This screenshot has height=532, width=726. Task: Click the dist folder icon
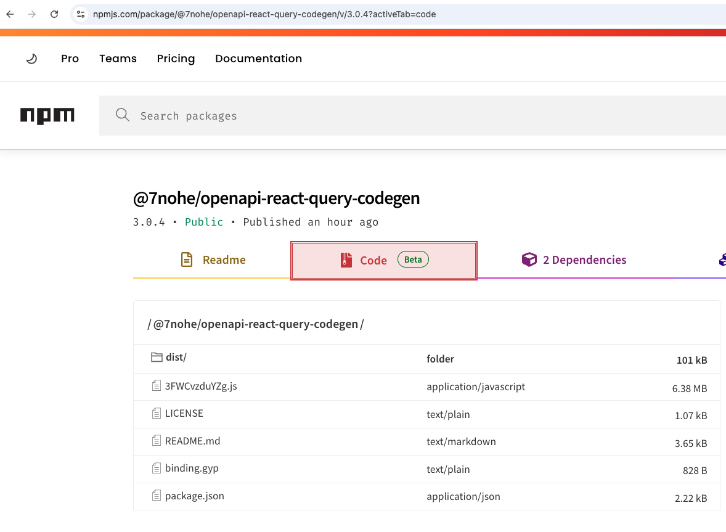157,357
